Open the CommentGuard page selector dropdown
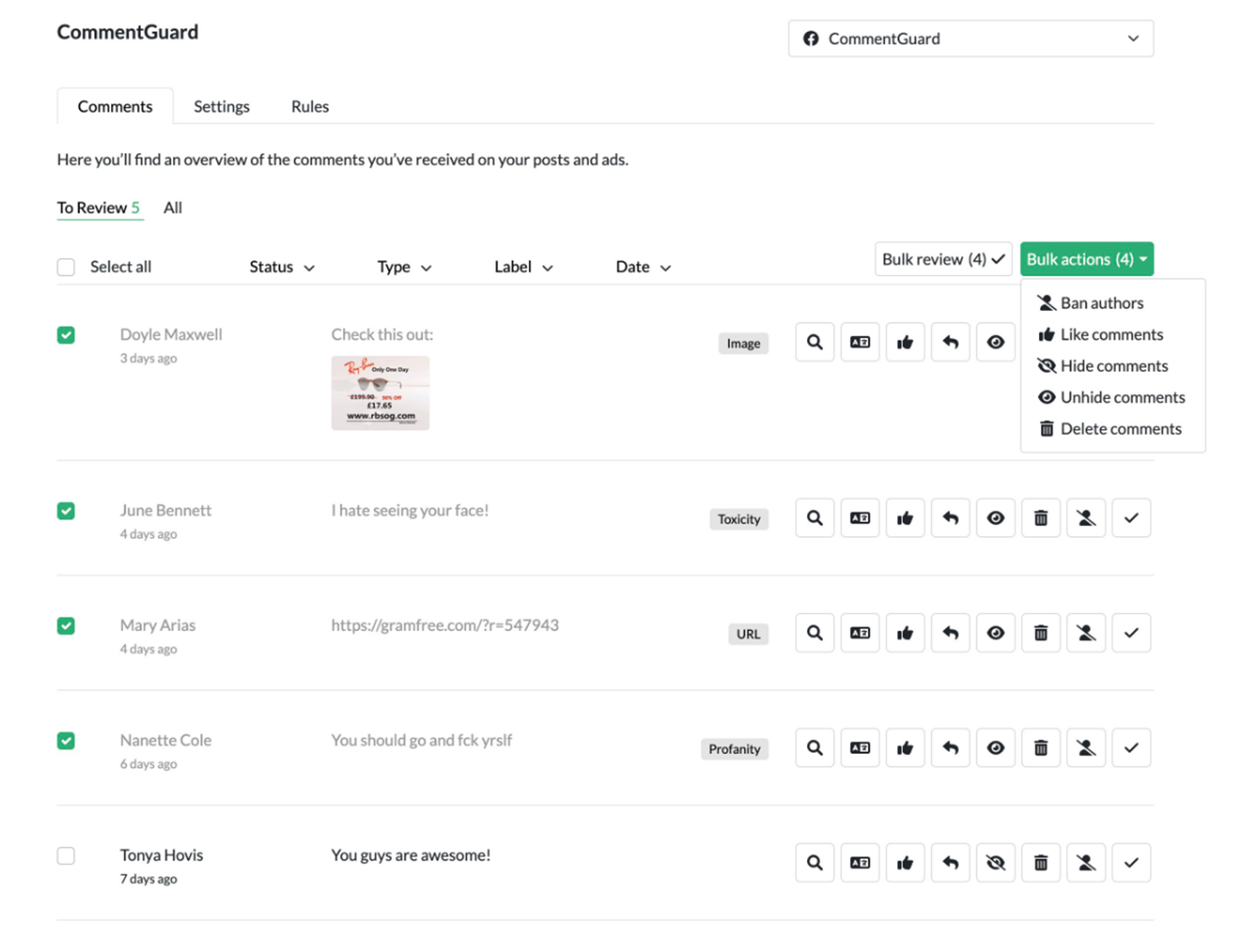1248x951 pixels. 970,39
